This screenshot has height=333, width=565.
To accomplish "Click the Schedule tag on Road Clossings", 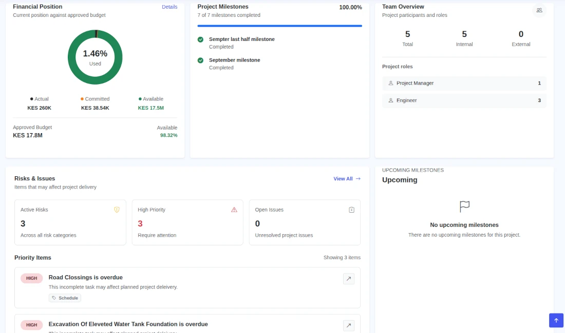I will click(65, 298).
